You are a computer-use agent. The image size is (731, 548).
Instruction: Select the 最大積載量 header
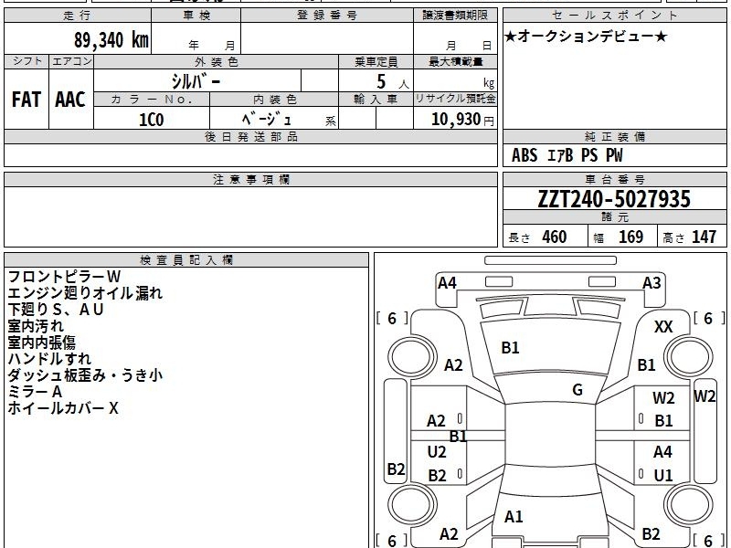tap(455, 61)
